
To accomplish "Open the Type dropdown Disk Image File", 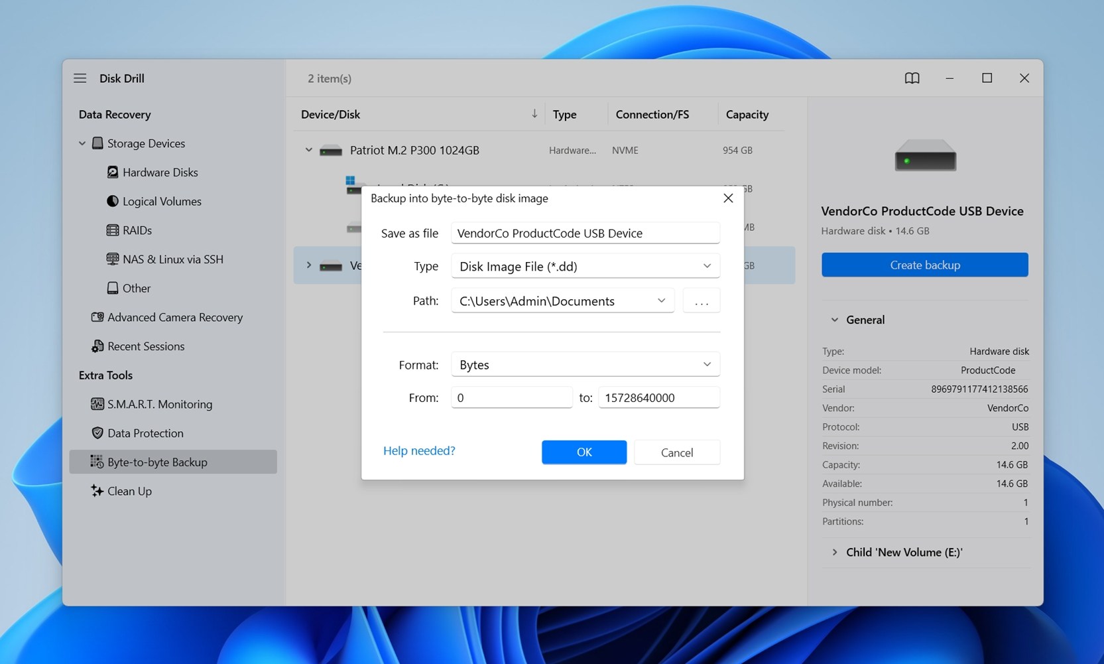I will pos(585,266).
